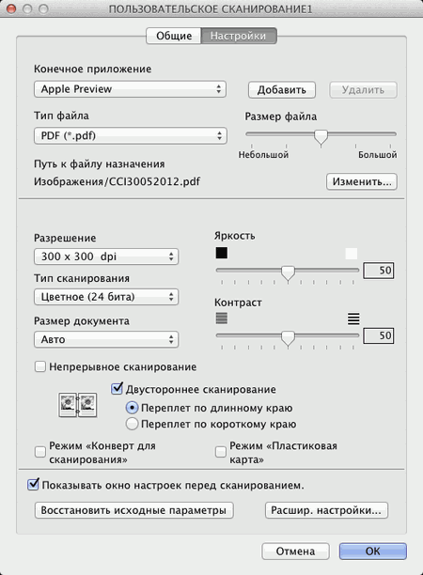Click the two-sided binding preview icon
The width and height of the screenshot is (423, 575).
[78, 405]
